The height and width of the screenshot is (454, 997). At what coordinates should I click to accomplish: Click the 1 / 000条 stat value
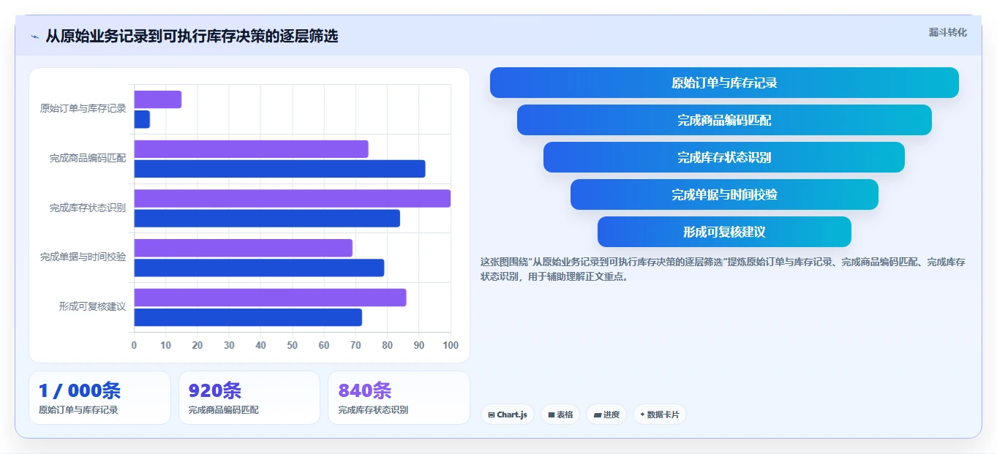pos(80,390)
